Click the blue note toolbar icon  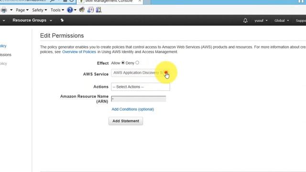tap(90, 10)
